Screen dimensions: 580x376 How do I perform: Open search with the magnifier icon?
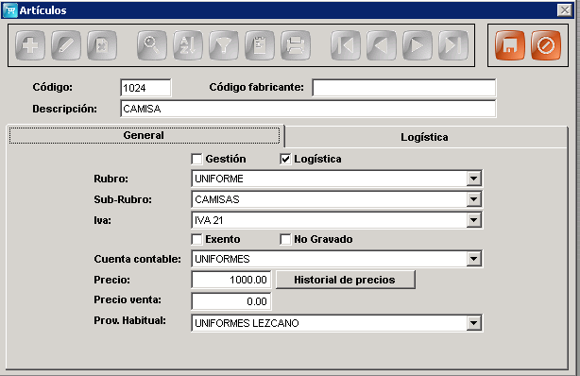click(x=152, y=45)
